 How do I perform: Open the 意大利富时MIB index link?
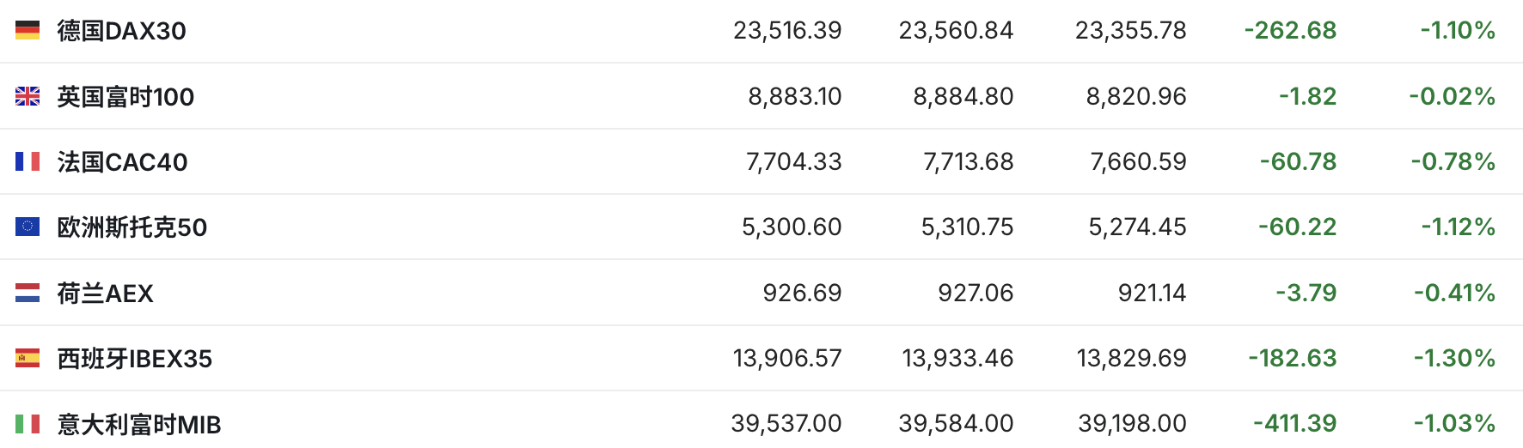point(138,424)
